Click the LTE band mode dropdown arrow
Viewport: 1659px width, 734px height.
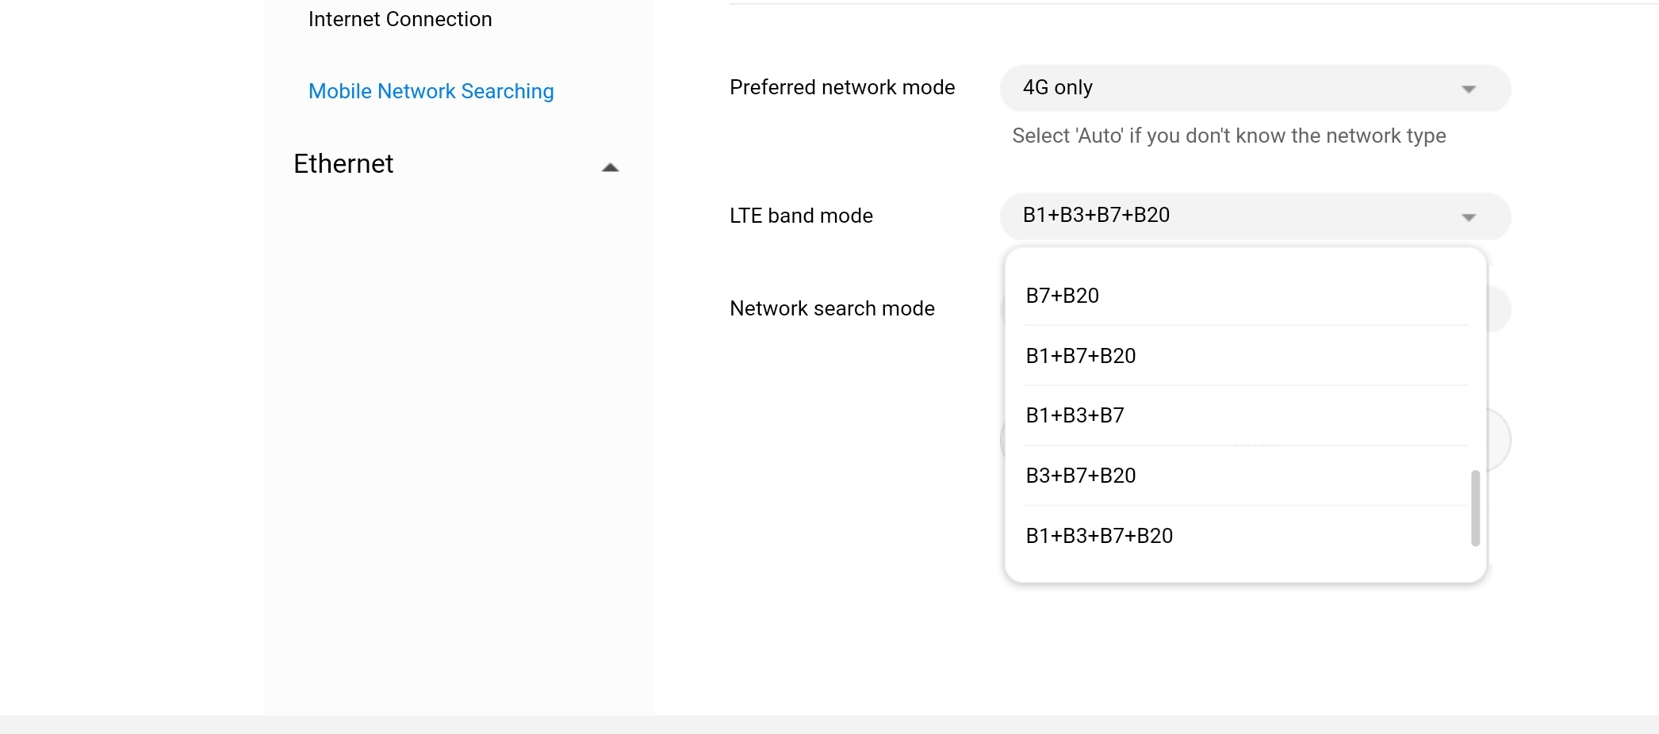point(1468,217)
